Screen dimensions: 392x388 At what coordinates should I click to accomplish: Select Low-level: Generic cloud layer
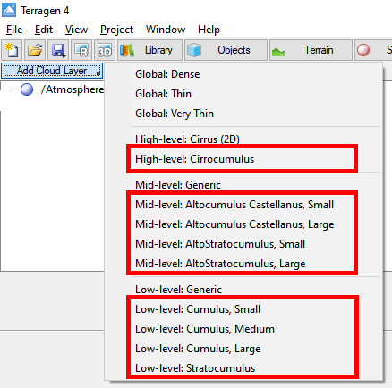pyautogui.click(x=243, y=290)
